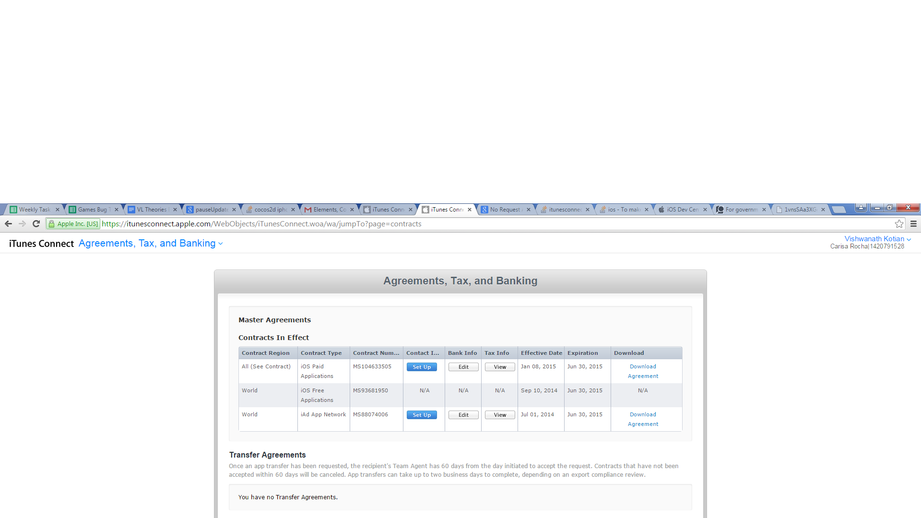This screenshot has height=518, width=921.
Task: View tax info for iOS Paid Applications
Action: [x=500, y=367]
